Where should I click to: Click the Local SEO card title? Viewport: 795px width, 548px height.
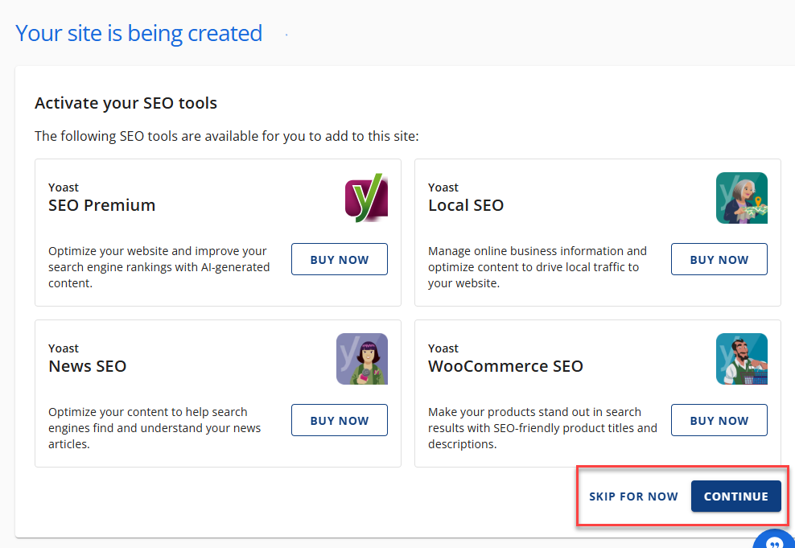click(465, 205)
